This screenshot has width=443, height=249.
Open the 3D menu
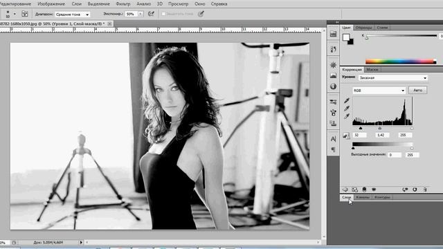[160, 4]
